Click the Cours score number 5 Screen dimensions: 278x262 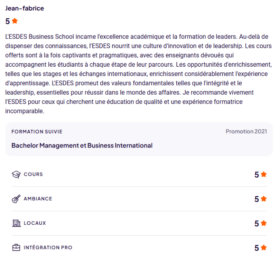pos(257,175)
